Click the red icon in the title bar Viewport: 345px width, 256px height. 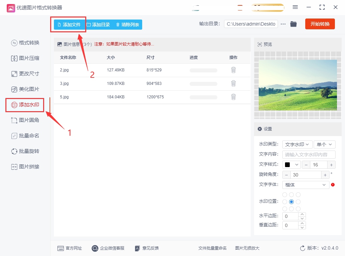coord(240,8)
